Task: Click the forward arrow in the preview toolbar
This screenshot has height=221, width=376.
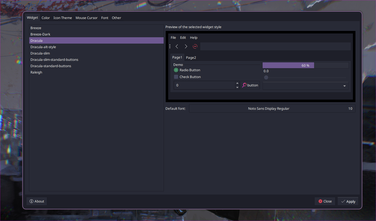Action: (x=186, y=46)
